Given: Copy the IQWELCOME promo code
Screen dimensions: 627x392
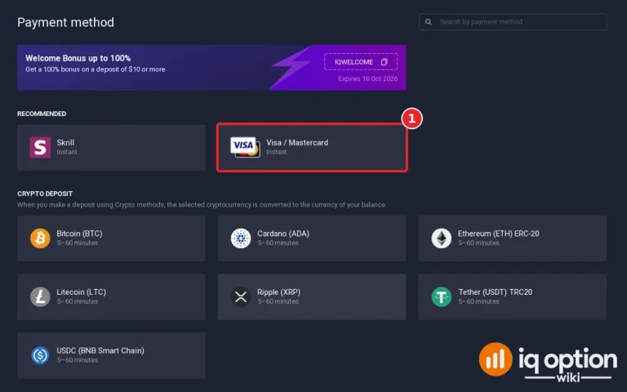Looking at the screenshot, I should (x=361, y=62).
